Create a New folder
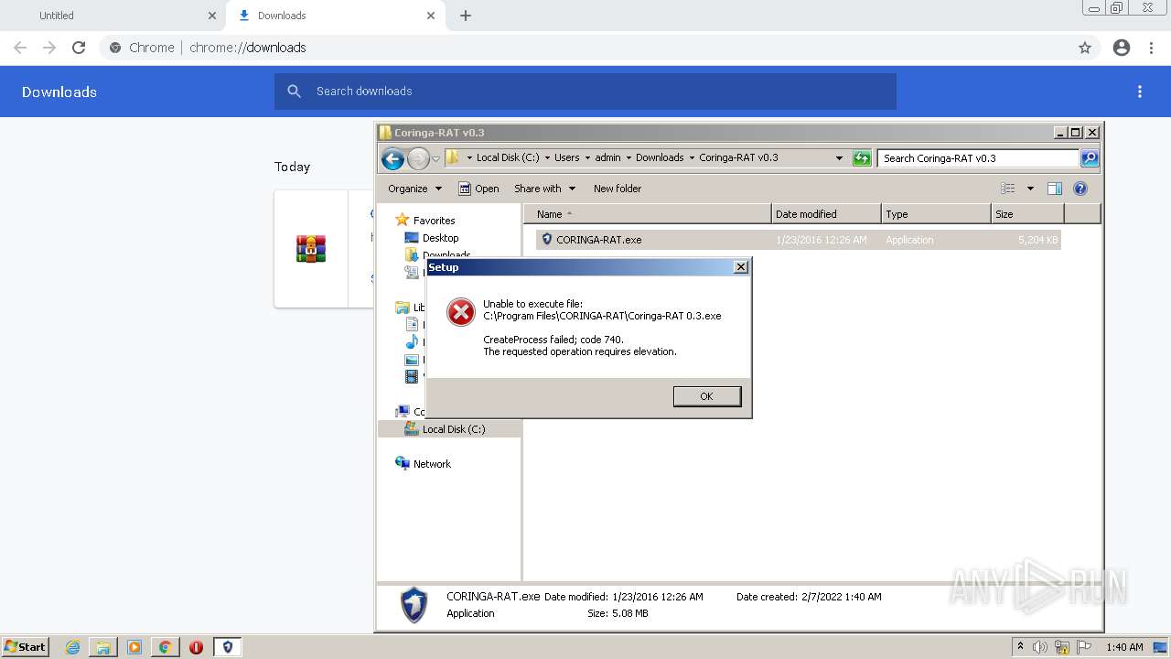Viewport: 1171px width, 659px height. click(618, 189)
